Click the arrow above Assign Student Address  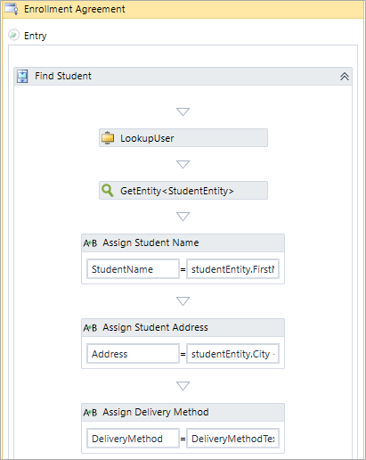tap(183, 301)
